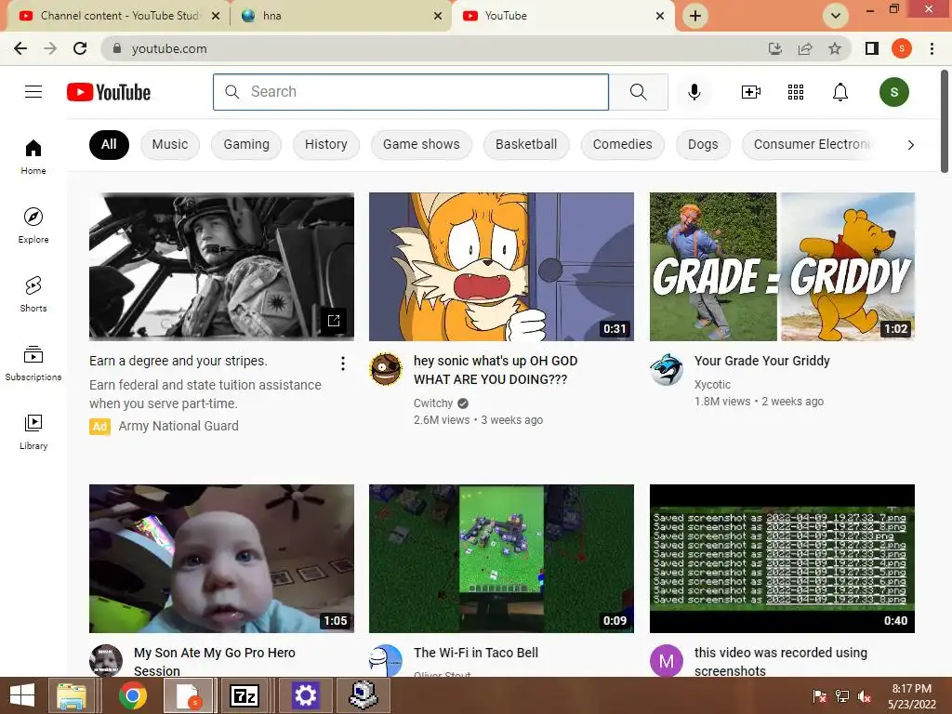Viewport: 952px width, 714px height.
Task: Open the purple M channel avatar
Action: (x=666, y=661)
